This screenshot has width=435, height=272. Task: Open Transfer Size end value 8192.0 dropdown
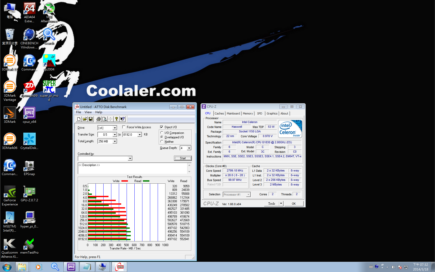[140, 134]
